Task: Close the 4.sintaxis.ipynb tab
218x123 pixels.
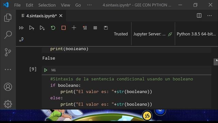Action: coord(61,16)
